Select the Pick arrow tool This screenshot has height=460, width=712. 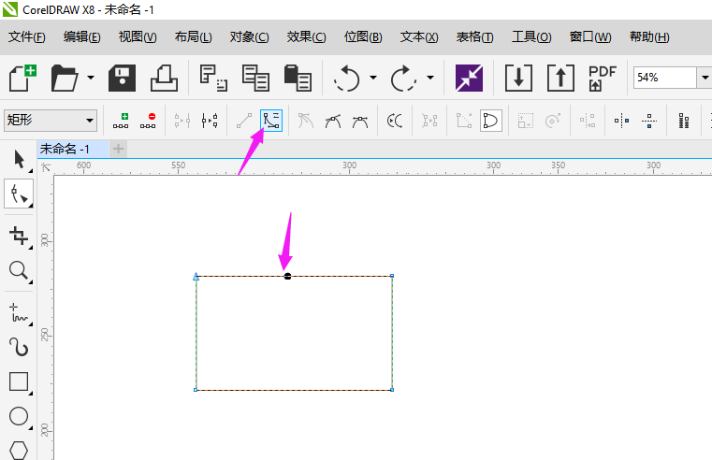click(19, 159)
